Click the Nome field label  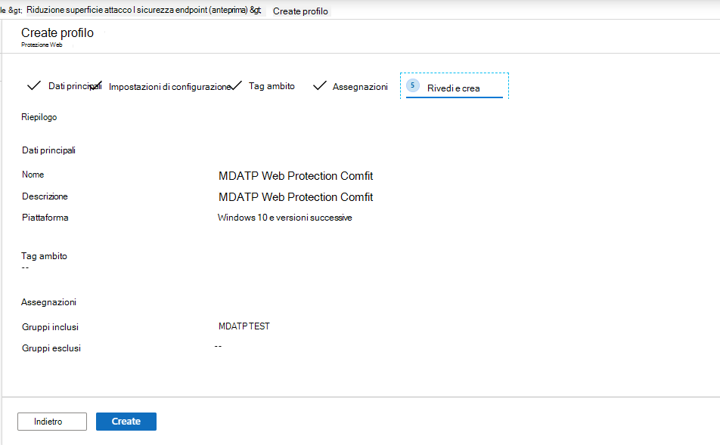click(33, 175)
